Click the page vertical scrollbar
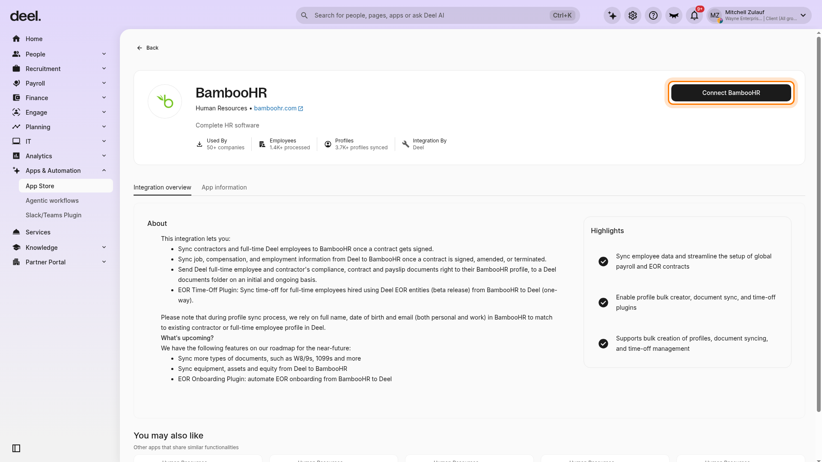Image resolution: width=822 pixels, height=462 pixels. 819,225
